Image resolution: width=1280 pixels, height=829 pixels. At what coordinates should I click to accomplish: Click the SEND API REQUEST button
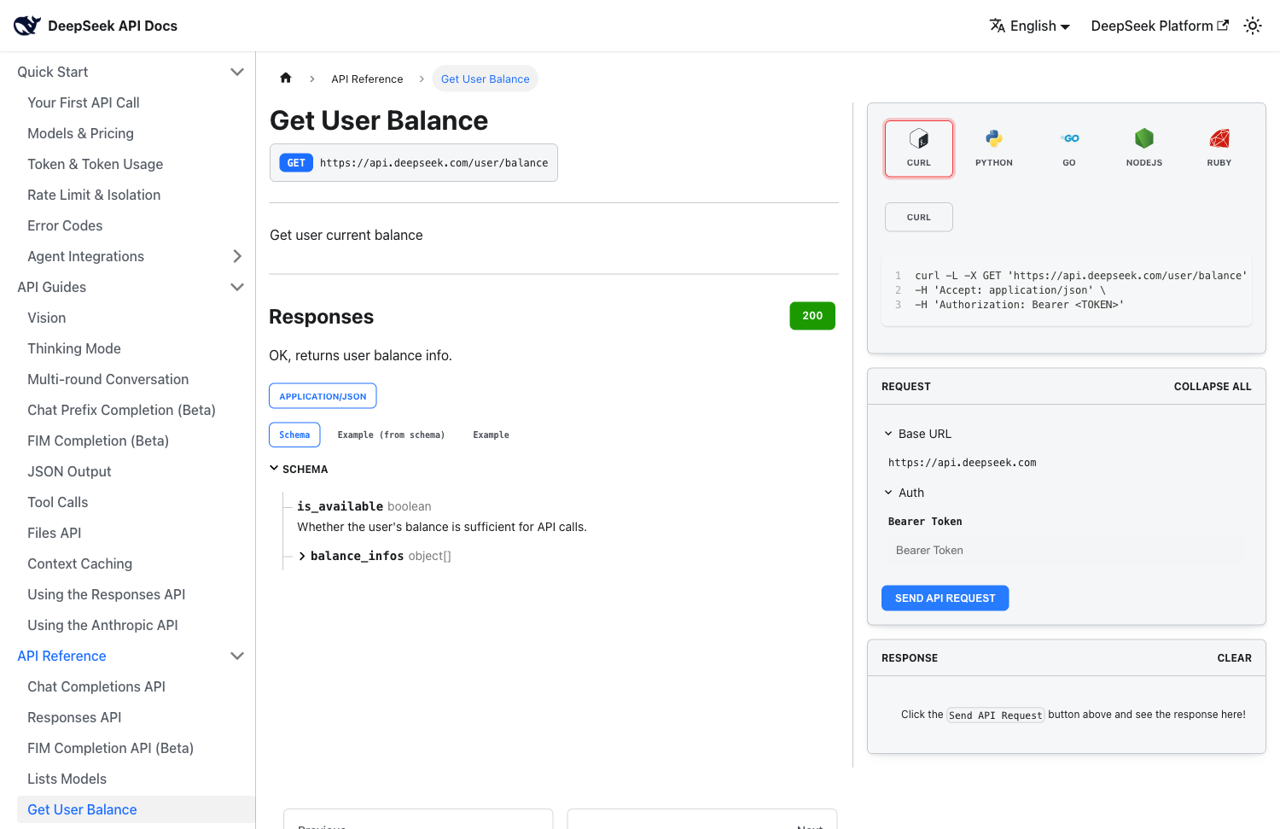[945, 598]
